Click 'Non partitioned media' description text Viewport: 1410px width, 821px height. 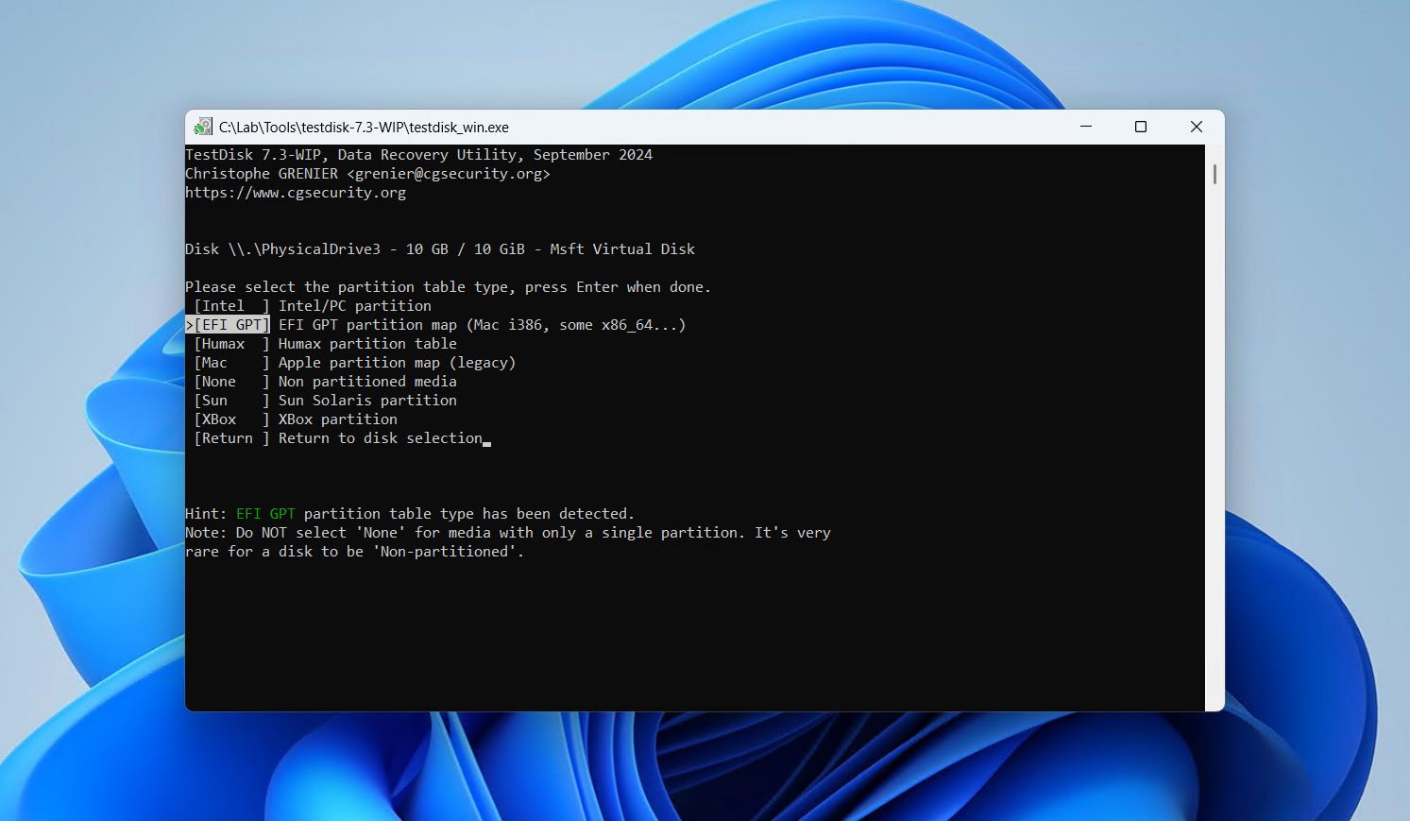tap(367, 382)
